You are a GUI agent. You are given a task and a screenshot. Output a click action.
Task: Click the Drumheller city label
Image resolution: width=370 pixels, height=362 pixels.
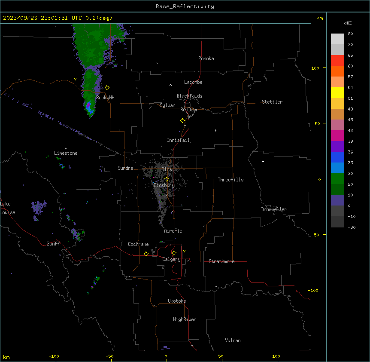[x=274, y=209]
